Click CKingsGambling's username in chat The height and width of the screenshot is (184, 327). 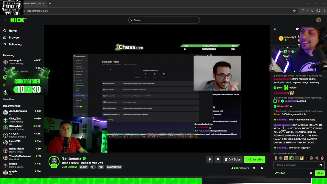coord(283,125)
